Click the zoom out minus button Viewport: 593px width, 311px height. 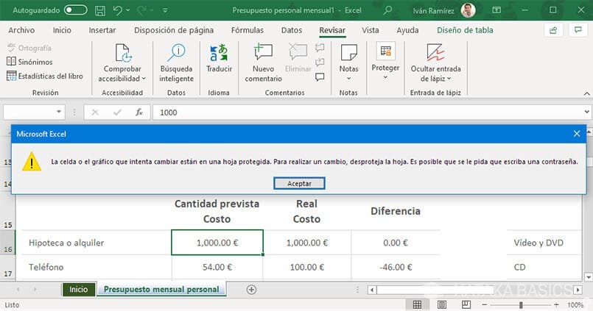pyautogui.click(x=485, y=304)
